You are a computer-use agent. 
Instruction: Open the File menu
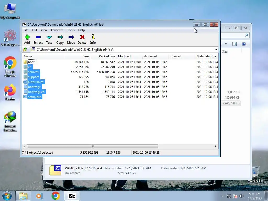click(x=26, y=30)
